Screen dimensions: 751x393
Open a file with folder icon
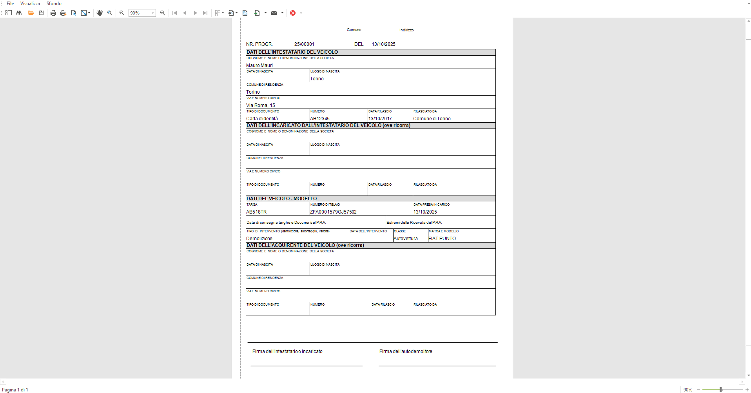(31, 13)
